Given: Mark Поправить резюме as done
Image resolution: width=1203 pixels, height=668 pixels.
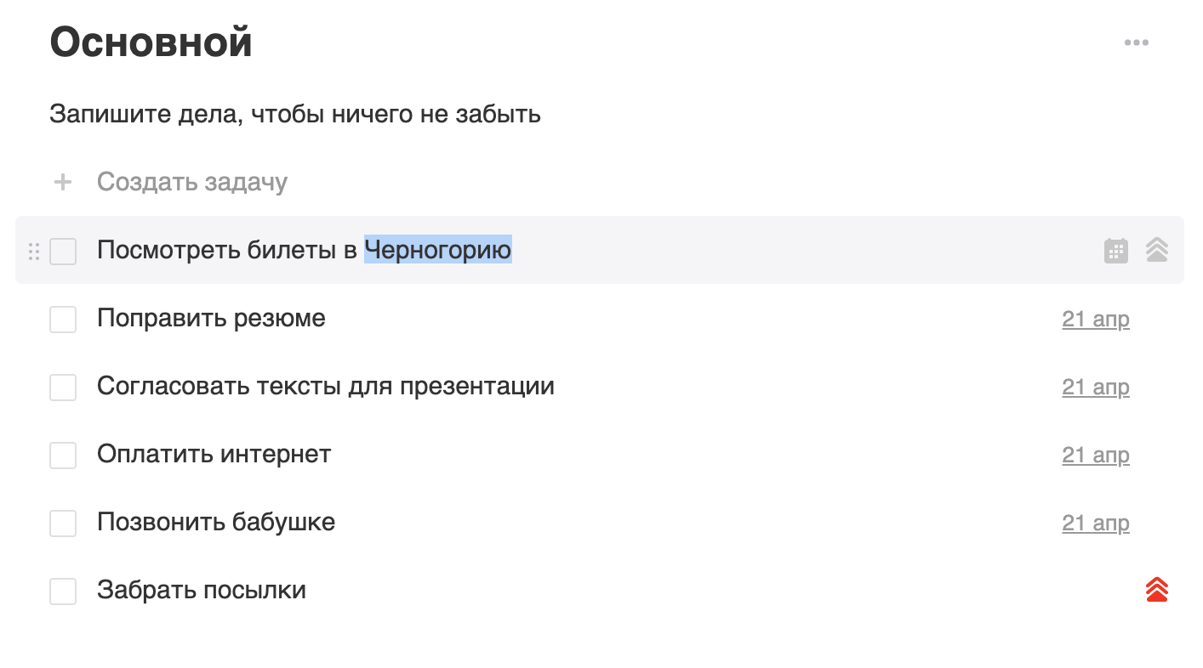Looking at the screenshot, I should coord(63,320).
